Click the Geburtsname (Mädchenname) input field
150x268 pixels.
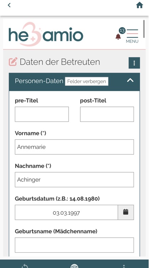click(74, 245)
